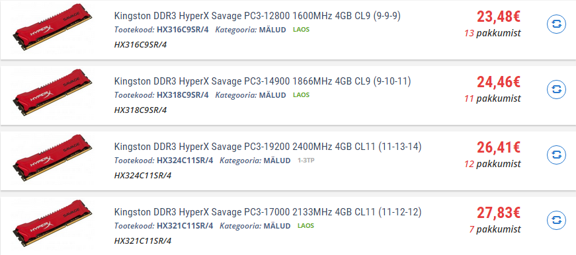The height and width of the screenshot is (255, 576).
Task: Click the 23,48€ price
Action: click(499, 17)
